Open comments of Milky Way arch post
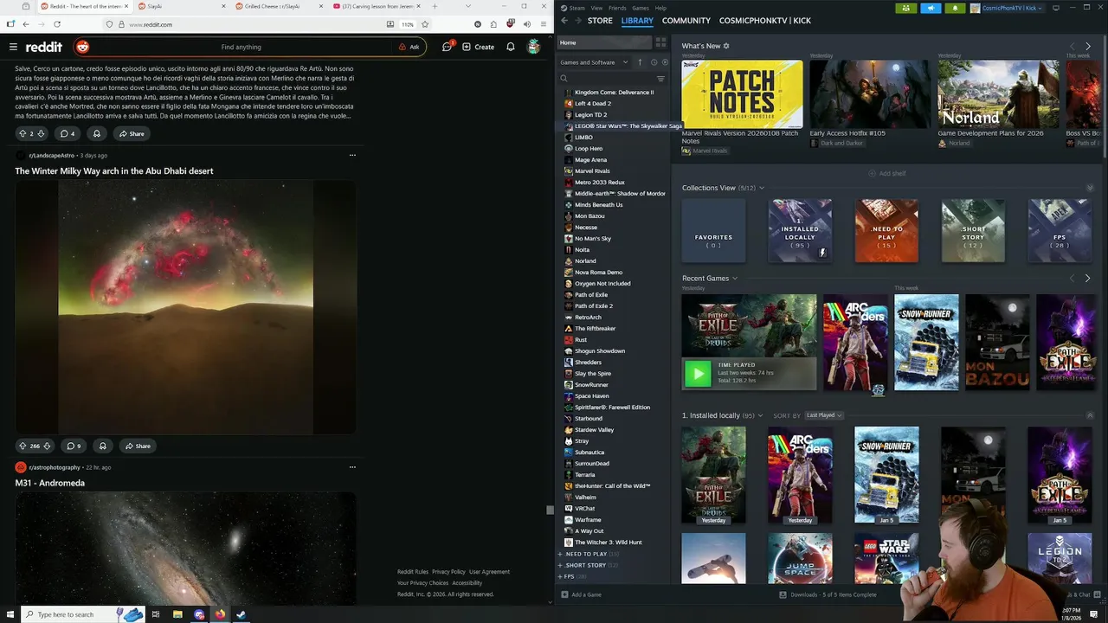Image resolution: width=1108 pixels, height=623 pixels. click(73, 446)
